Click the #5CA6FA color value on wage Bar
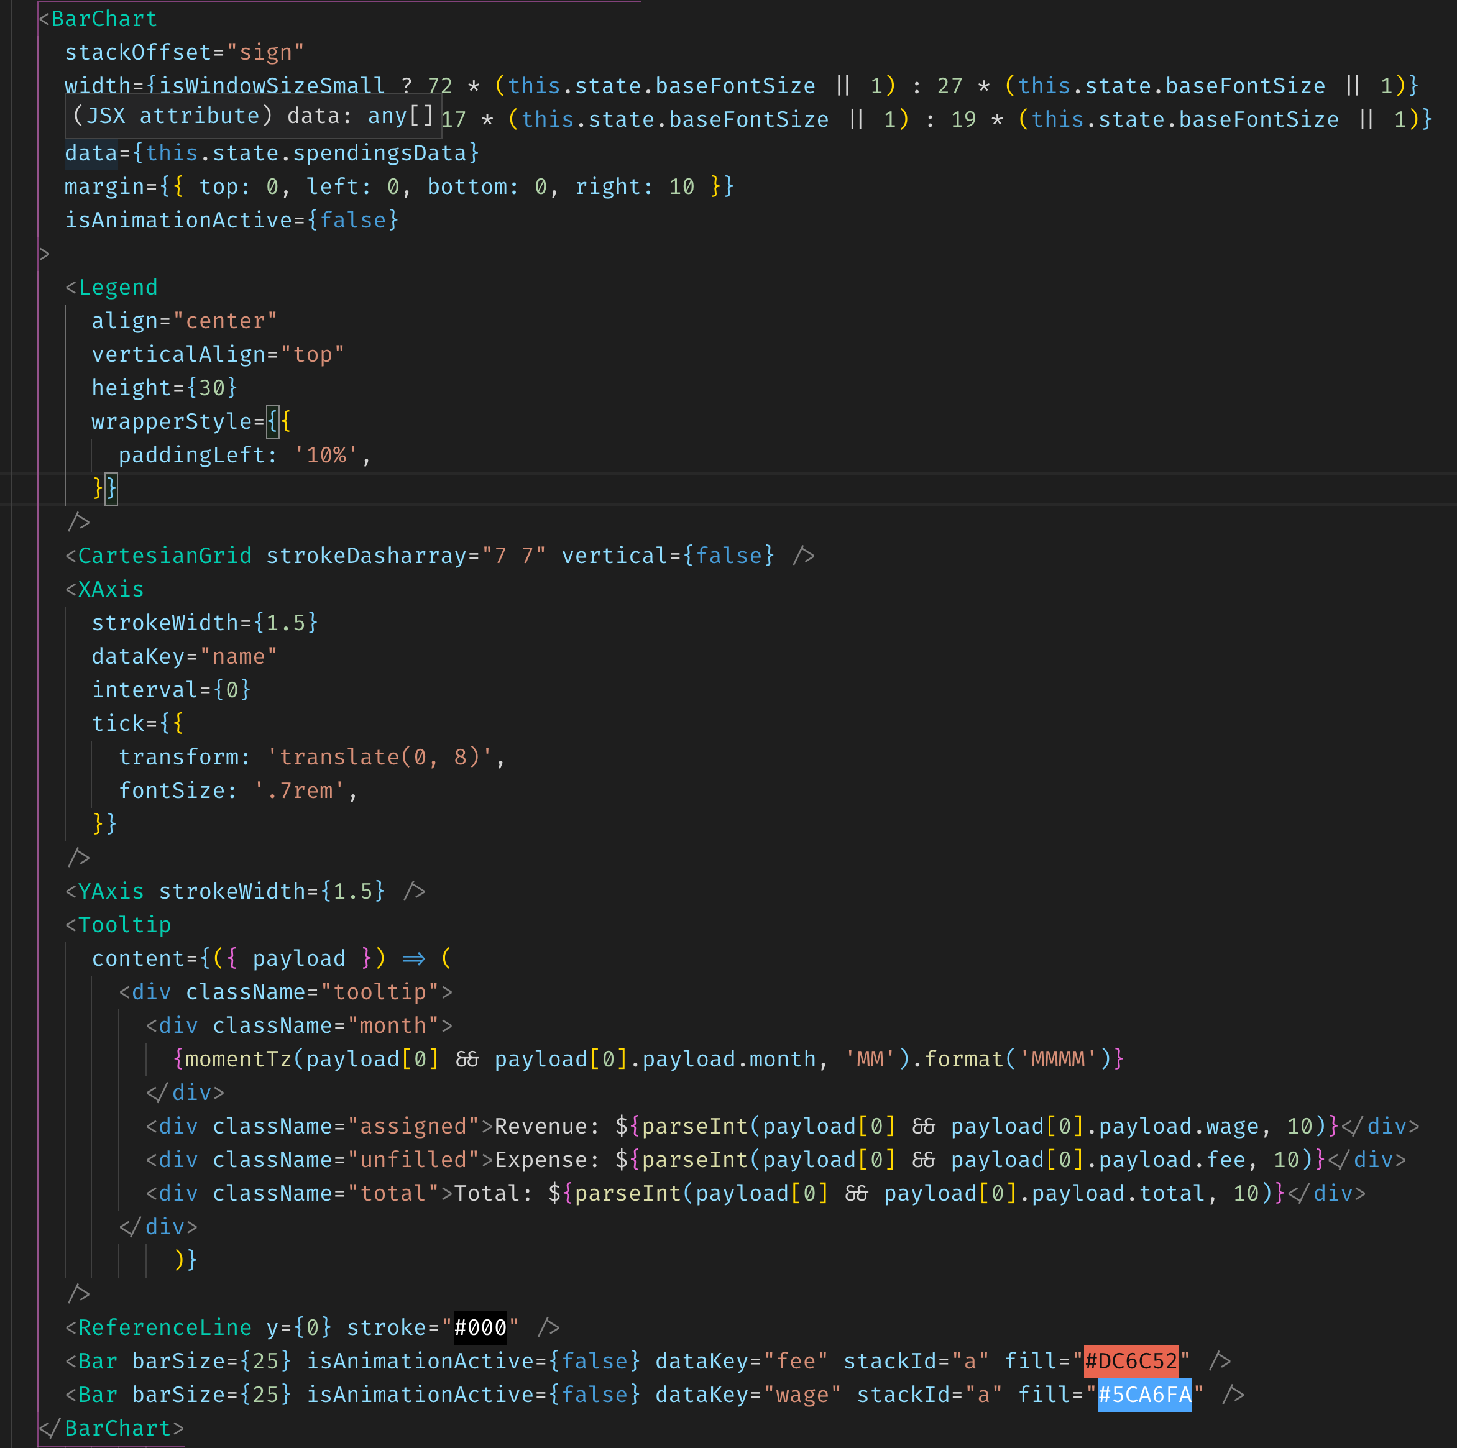This screenshot has width=1457, height=1448. click(1144, 1395)
